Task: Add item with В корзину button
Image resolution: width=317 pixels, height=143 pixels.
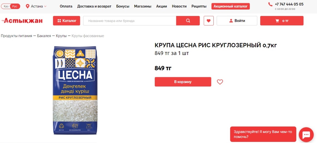Action: tap(183, 82)
